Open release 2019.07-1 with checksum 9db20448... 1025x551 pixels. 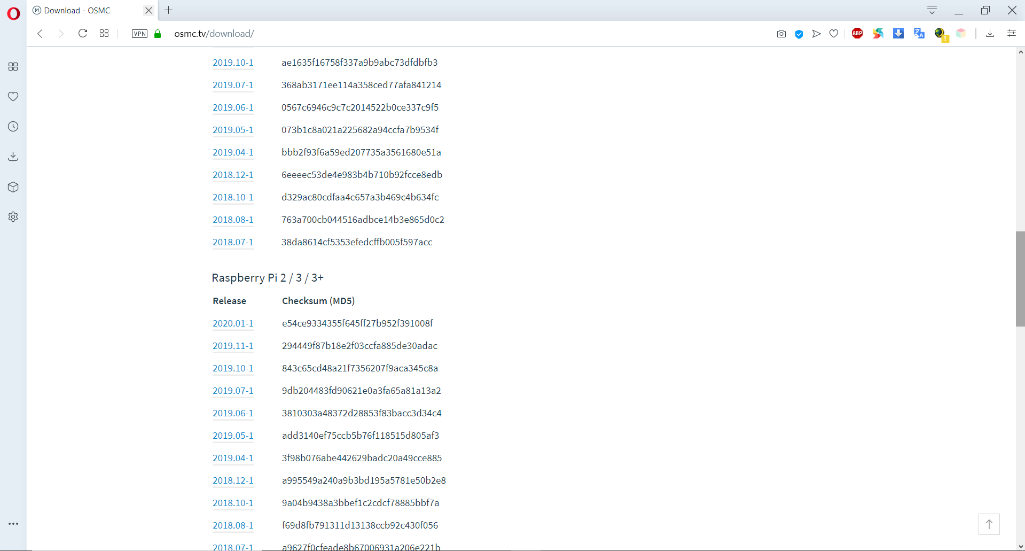coord(233,391)
